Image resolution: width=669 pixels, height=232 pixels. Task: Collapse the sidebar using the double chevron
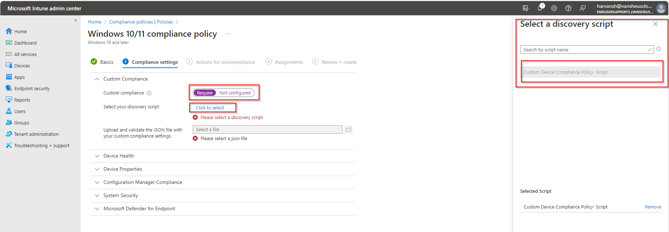coord(76,20)
